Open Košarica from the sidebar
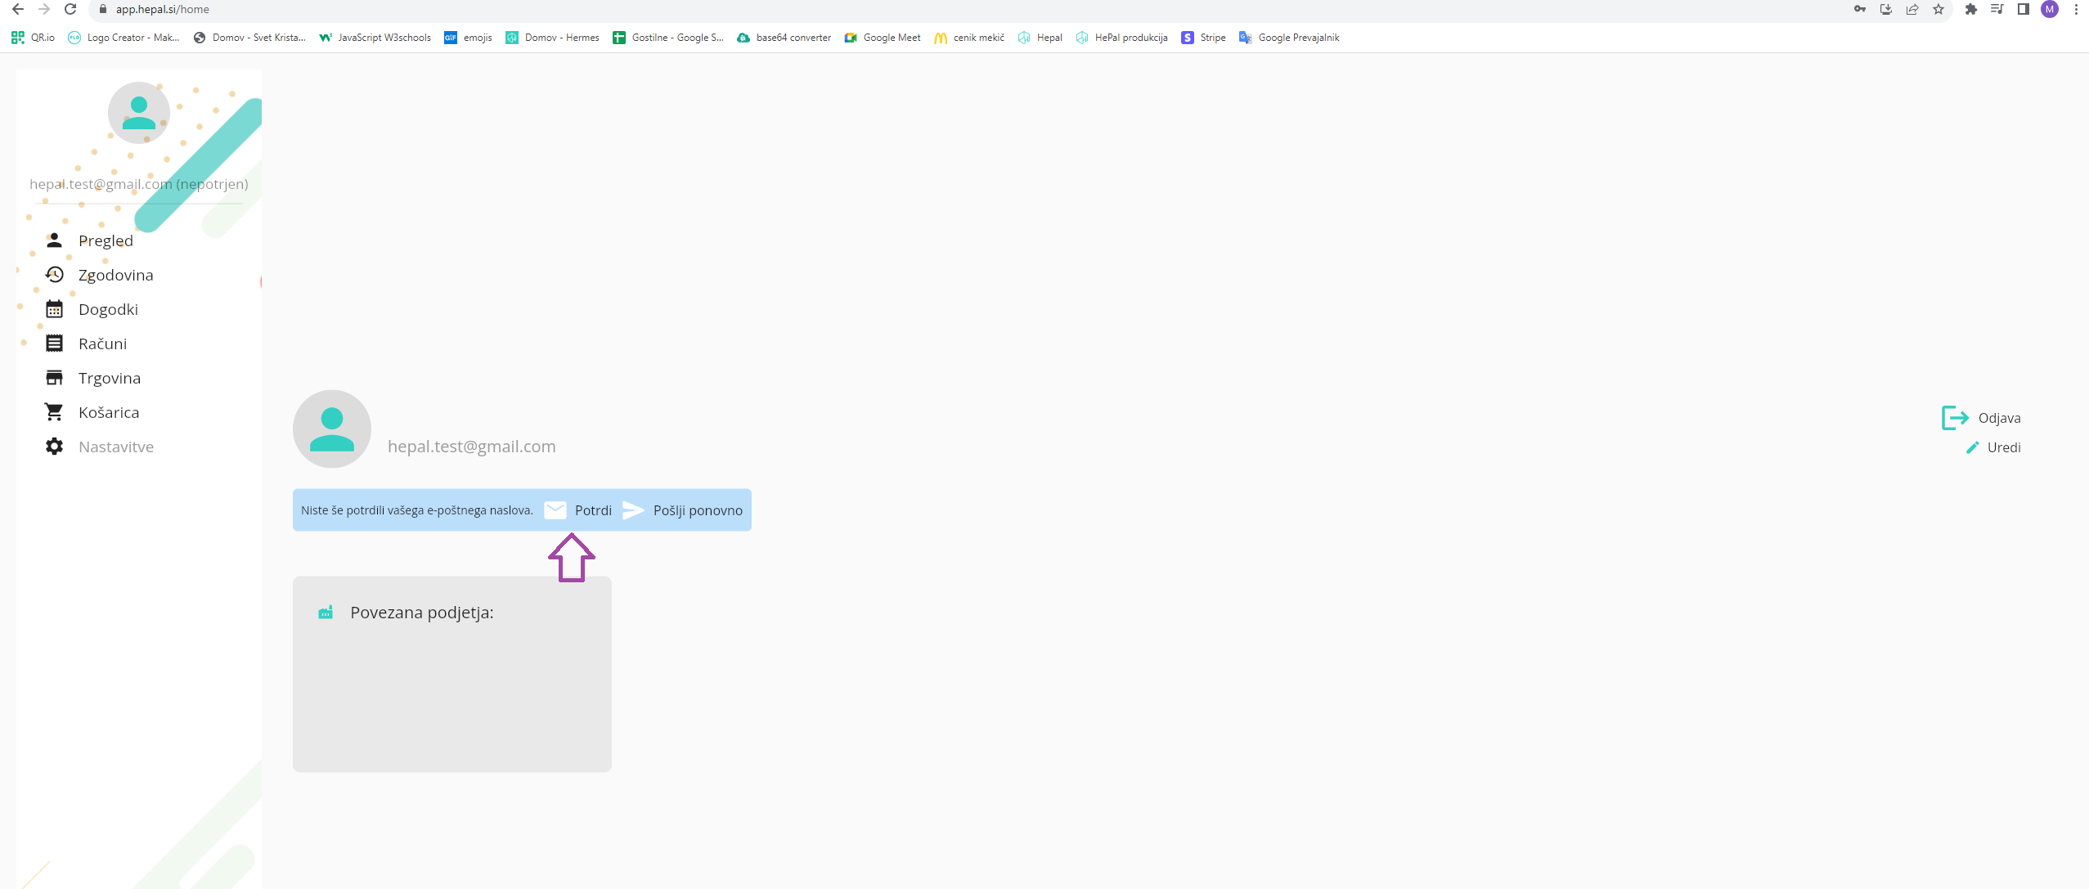The width and height of the screenshot is (2089, 889). point(109,412)
